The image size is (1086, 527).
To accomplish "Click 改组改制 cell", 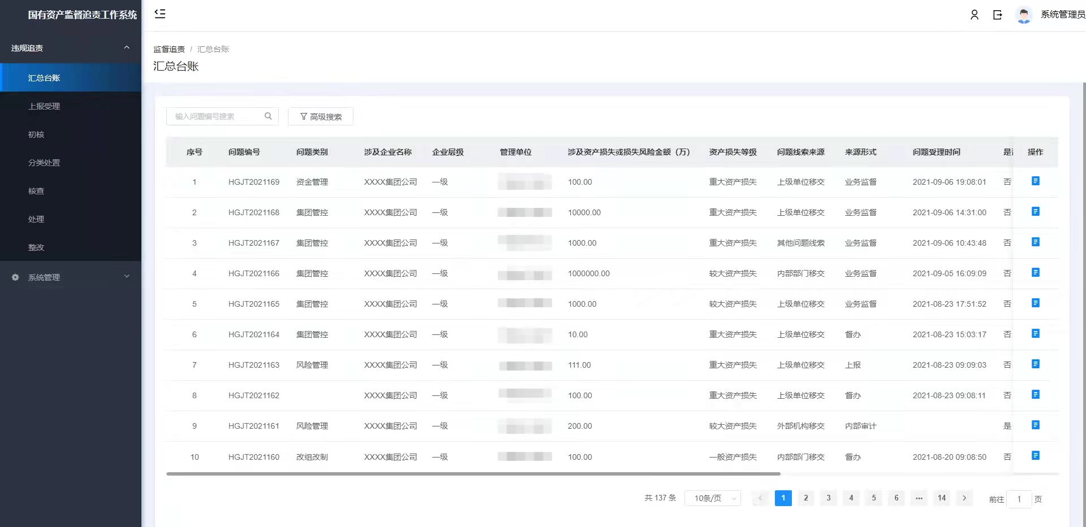I will 312,457.
